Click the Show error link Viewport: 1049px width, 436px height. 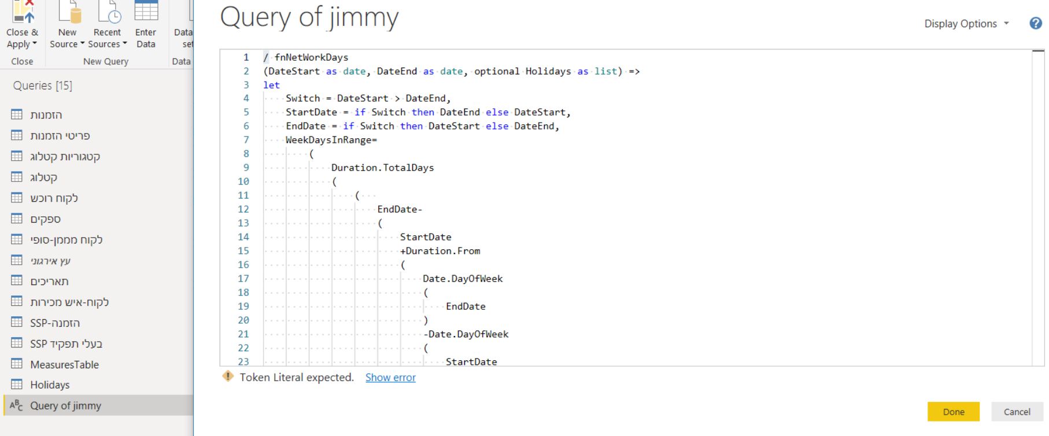(390, 378)
